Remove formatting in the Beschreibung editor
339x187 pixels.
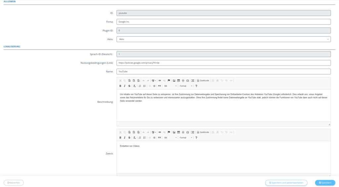pos(134,86)
